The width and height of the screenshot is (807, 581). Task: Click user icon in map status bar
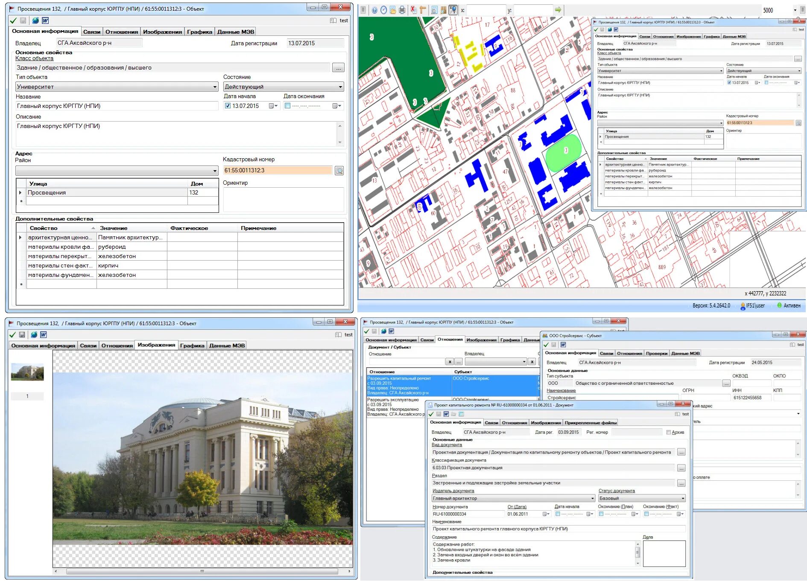pyautogui.click(x=743, y=306)
